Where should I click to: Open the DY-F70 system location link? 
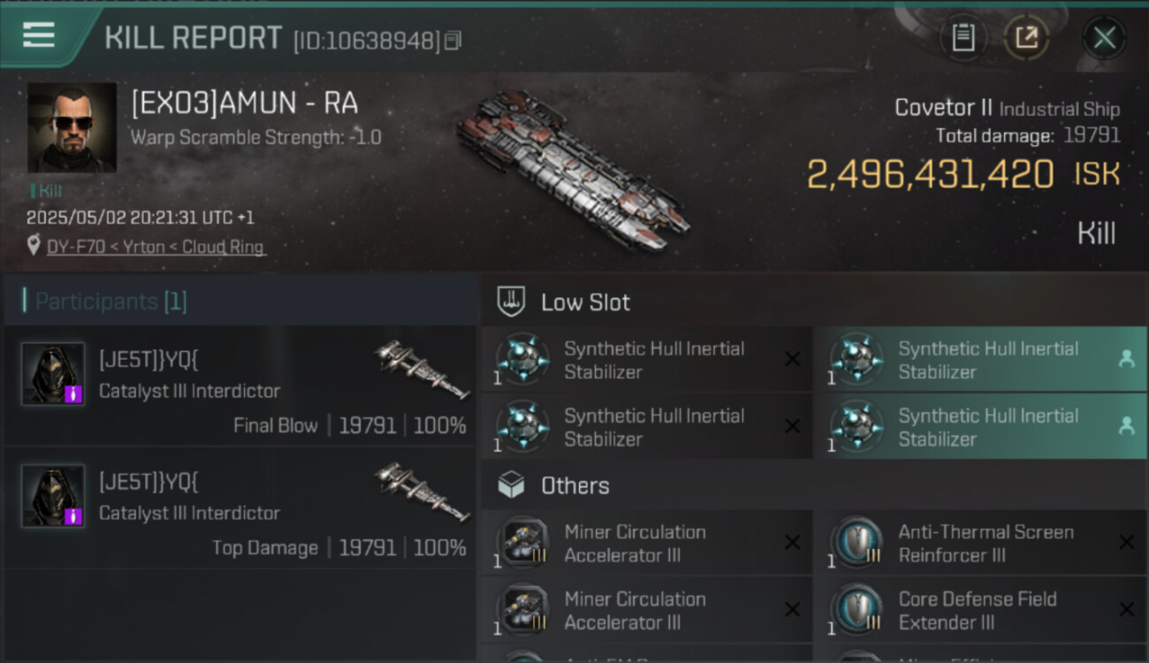[x=155, y=247]
